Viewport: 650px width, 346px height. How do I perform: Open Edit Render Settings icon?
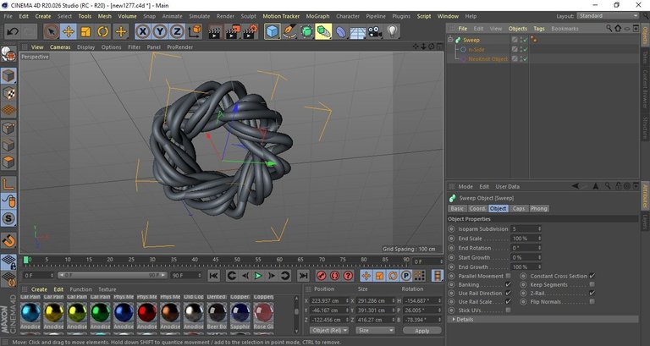point(250,31)
